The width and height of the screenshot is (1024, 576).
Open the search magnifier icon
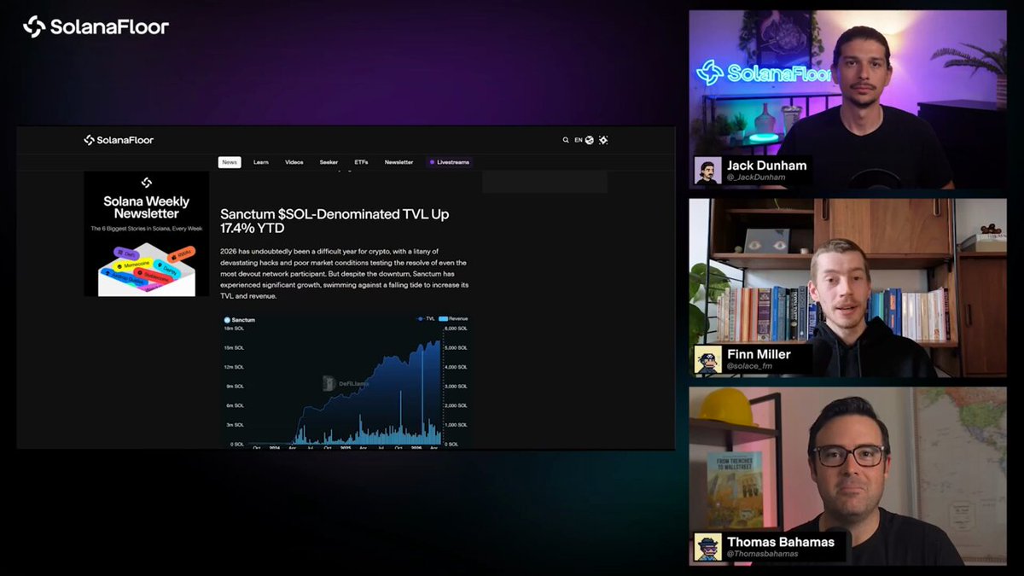(566, 140)
